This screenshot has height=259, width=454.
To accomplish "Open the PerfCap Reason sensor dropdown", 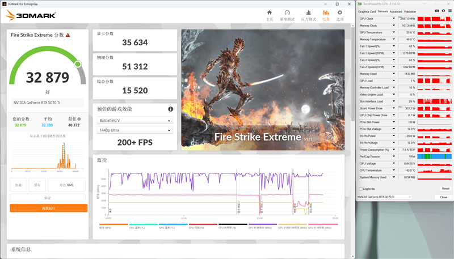I will coord(393,156).
